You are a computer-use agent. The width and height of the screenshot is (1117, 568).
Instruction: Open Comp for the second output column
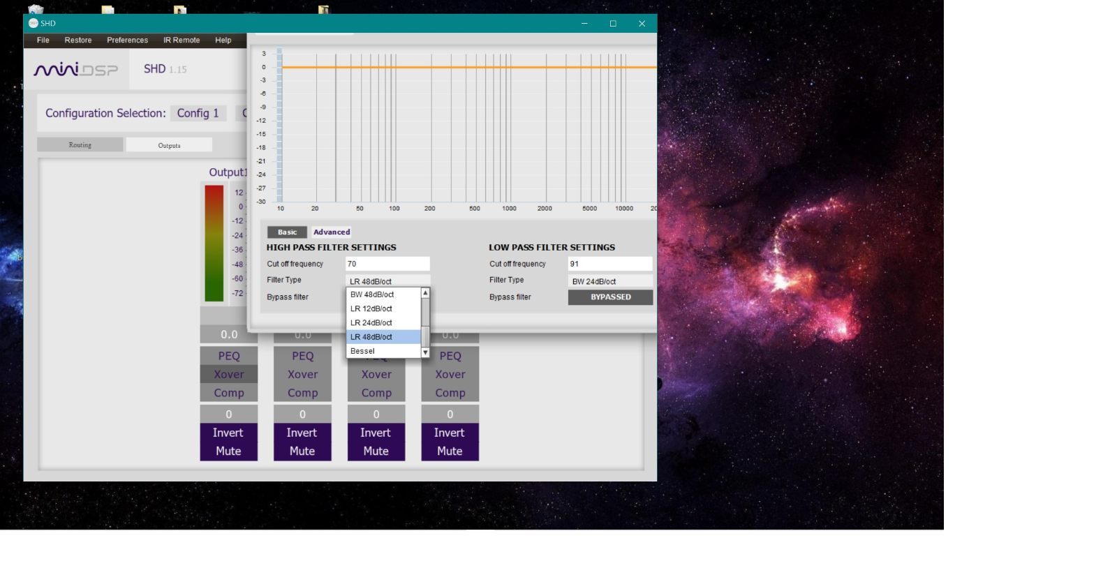pyautogui.click(x=302, y=393)
